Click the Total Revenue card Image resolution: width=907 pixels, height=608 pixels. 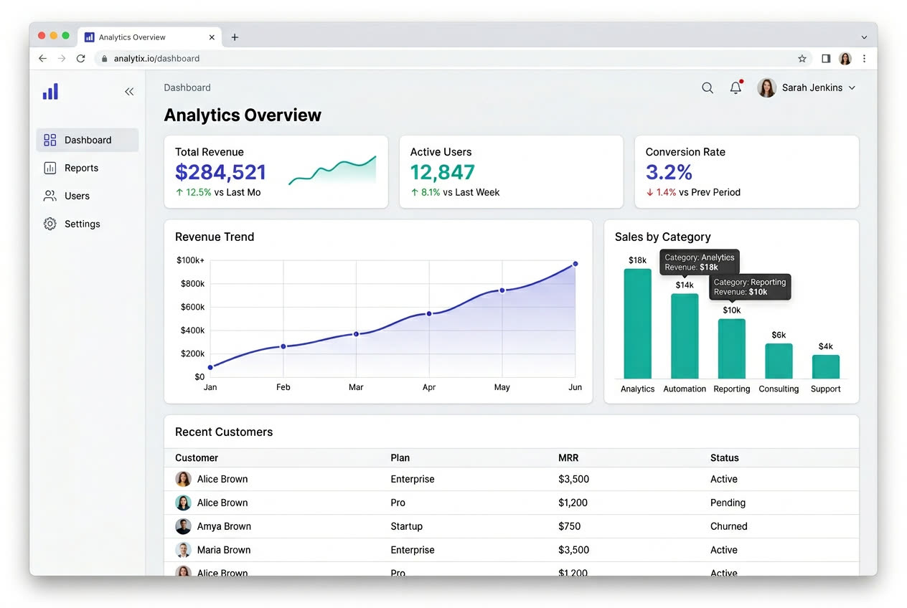pos(276,171)
